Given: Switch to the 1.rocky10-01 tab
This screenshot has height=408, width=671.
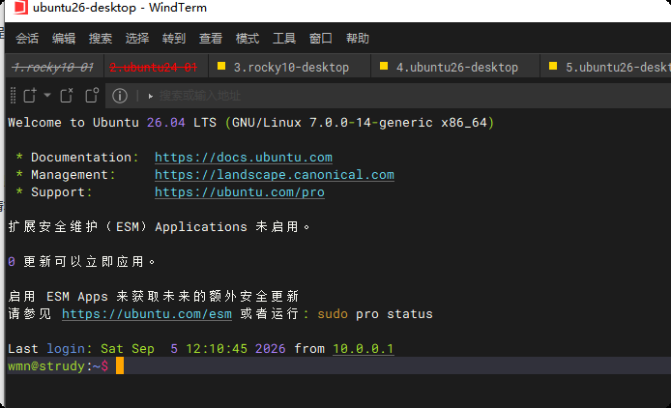Looking at the screenshot, I should 53,68.
